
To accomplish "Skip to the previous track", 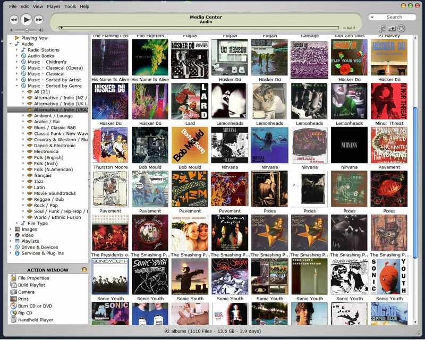I will (x=14, y=20).
